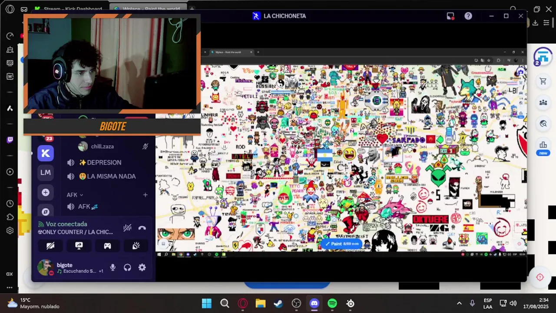
Task: Open the browser tab search icon
Action: pyautogui.click(x=513, y=9)
